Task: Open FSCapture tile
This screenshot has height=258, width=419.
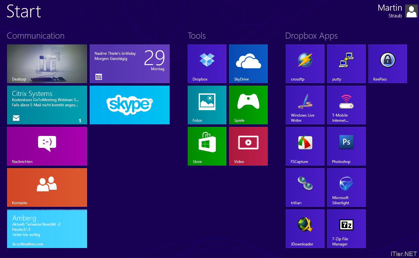Action: click(305, 146)
